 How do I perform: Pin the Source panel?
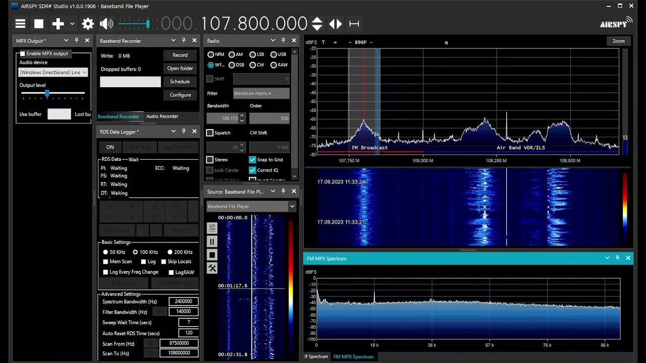pos(283,192)
